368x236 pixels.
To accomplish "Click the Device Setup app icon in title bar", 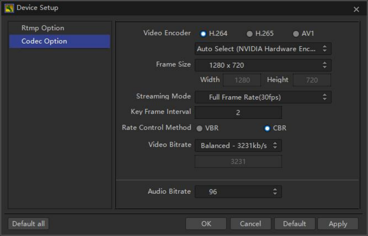I will 9,8.
